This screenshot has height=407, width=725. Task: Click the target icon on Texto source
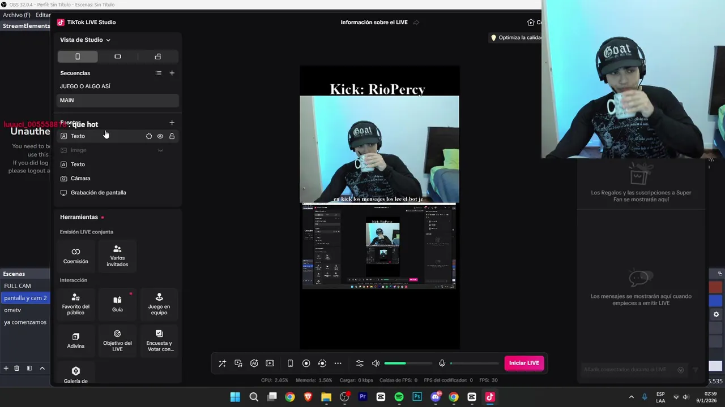[149, 136]
